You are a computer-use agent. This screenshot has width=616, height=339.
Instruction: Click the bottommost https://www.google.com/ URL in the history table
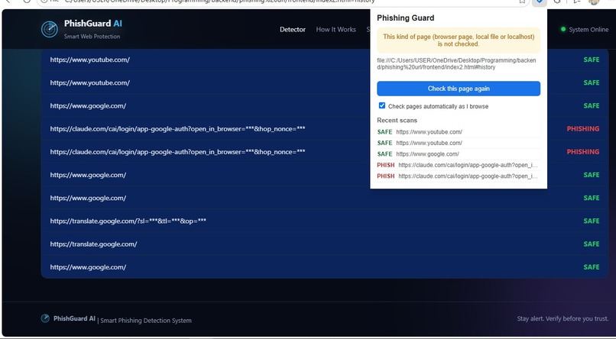pos(88,267)
